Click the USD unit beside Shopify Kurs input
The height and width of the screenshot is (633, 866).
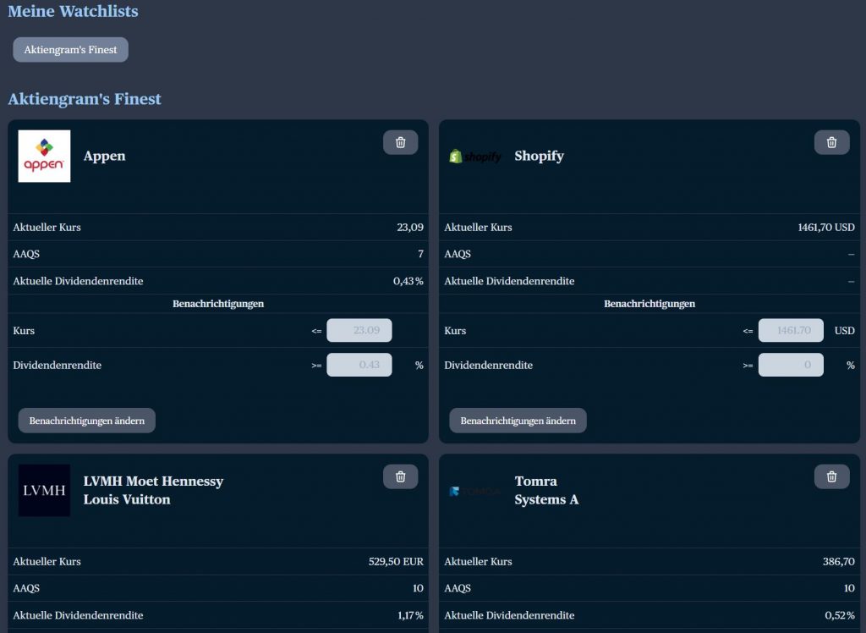point(845,331)
